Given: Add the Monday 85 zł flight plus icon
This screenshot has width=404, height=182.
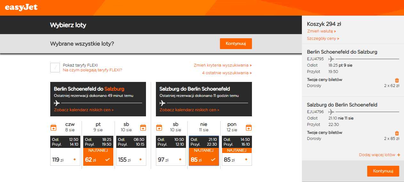Looking at the screenshot, I should [x=246, y=159].
